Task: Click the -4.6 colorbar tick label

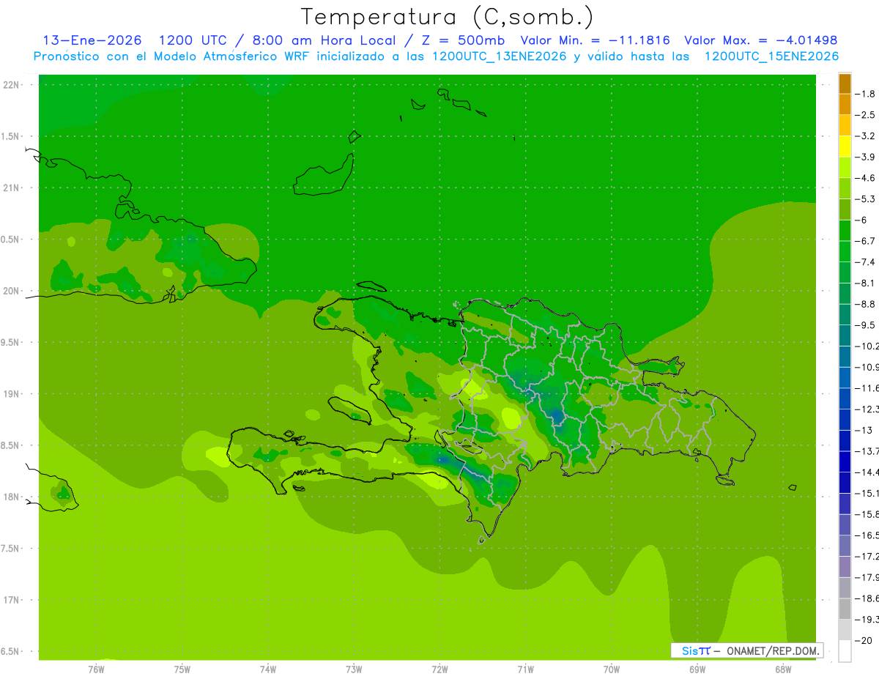Action: click(867, 178)
